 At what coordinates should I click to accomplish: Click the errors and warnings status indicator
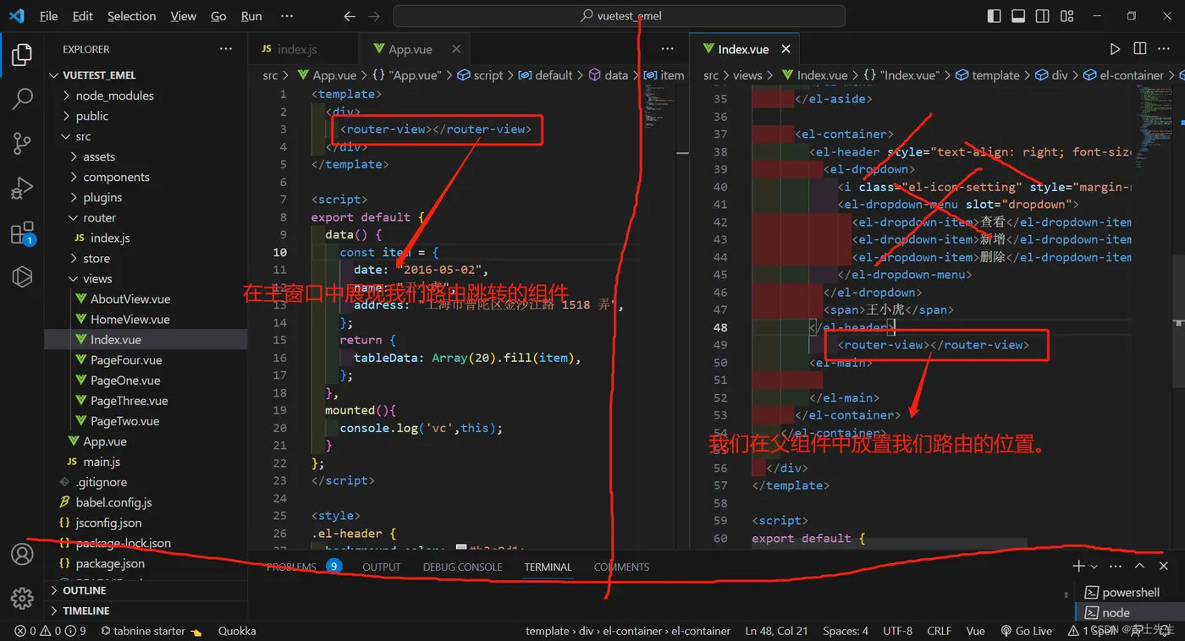[50, 631]
